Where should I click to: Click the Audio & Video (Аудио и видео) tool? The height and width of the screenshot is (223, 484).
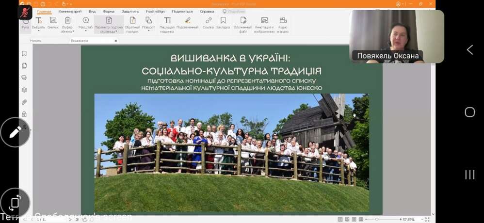tap(283, 25)
